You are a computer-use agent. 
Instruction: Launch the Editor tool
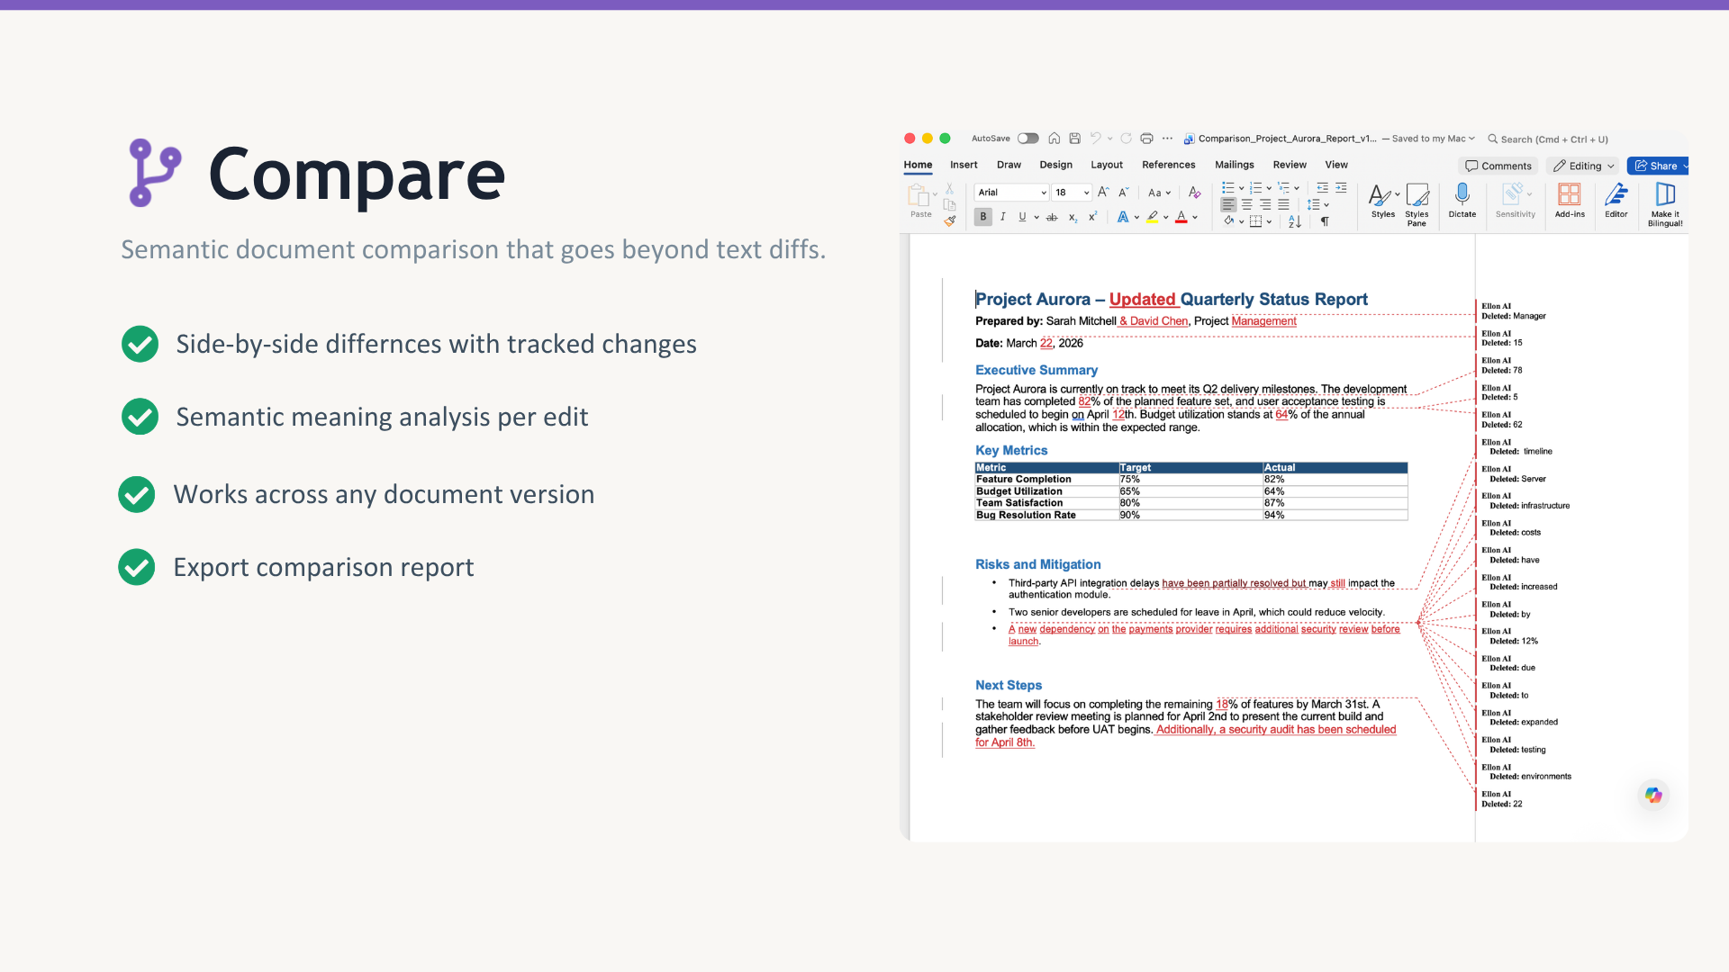tap(1616, 196)
